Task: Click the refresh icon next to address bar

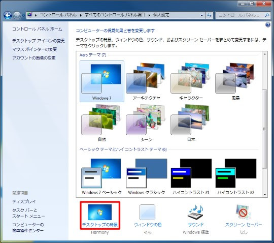Action: click(209, 15)
